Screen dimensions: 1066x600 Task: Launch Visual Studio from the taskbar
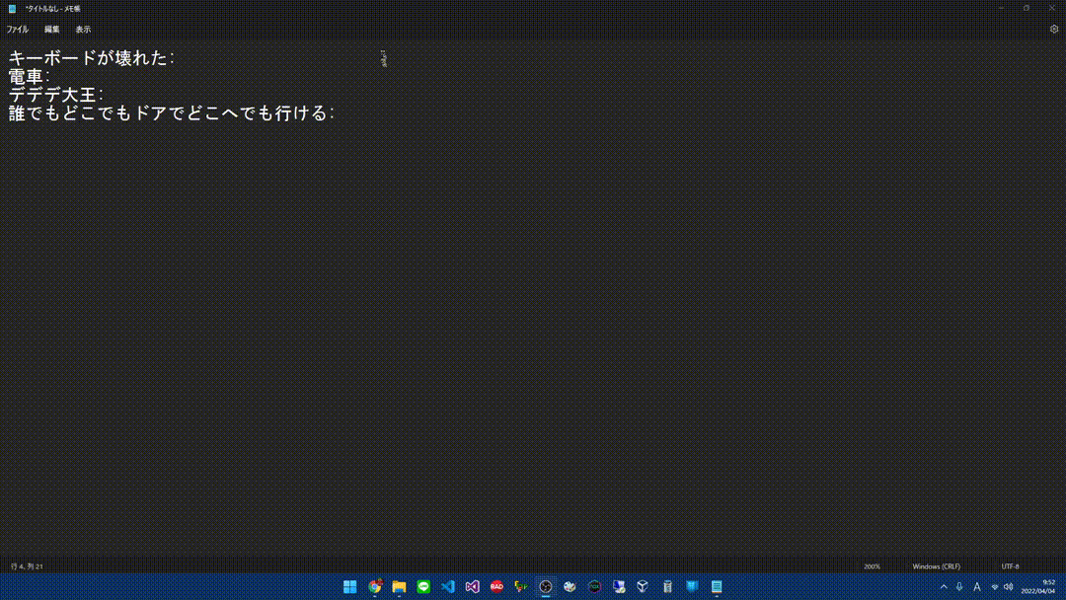point(471,586)
